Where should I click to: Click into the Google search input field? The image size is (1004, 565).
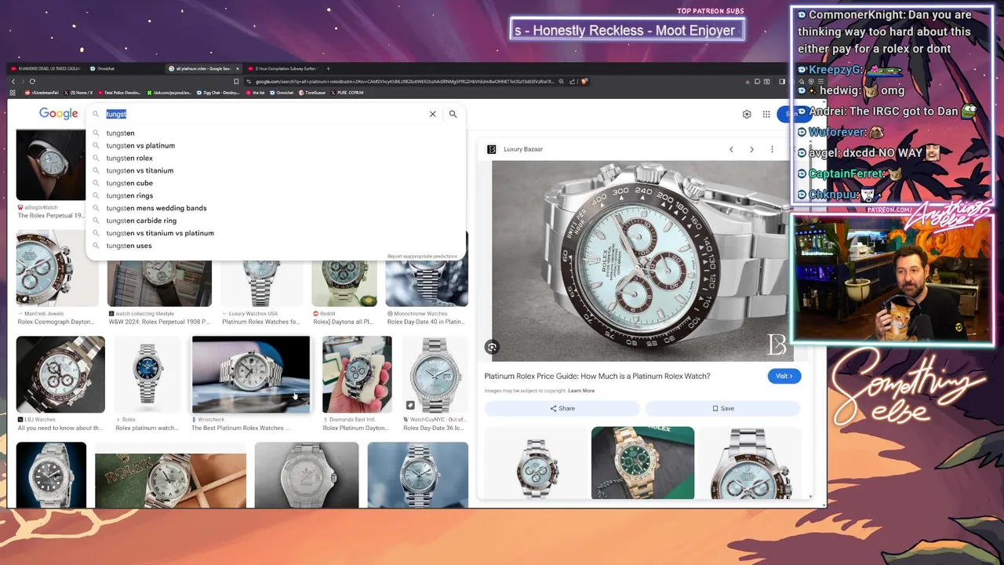click(265, 114)
